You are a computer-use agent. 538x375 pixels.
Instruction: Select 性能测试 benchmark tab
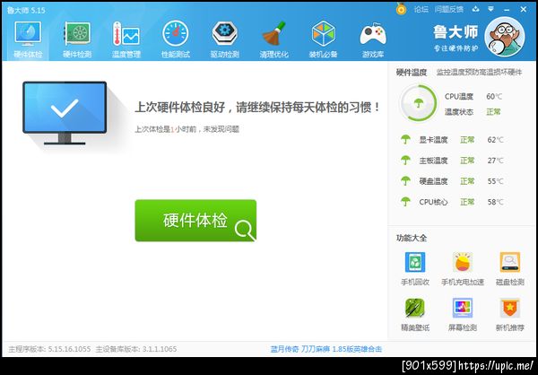click(176, 39)
